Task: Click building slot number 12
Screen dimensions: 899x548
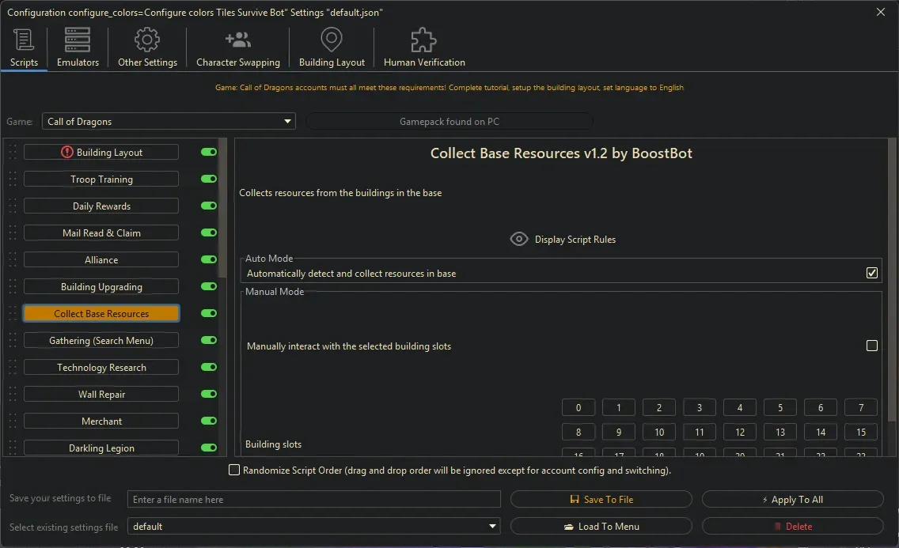Action: pos(739,432)
